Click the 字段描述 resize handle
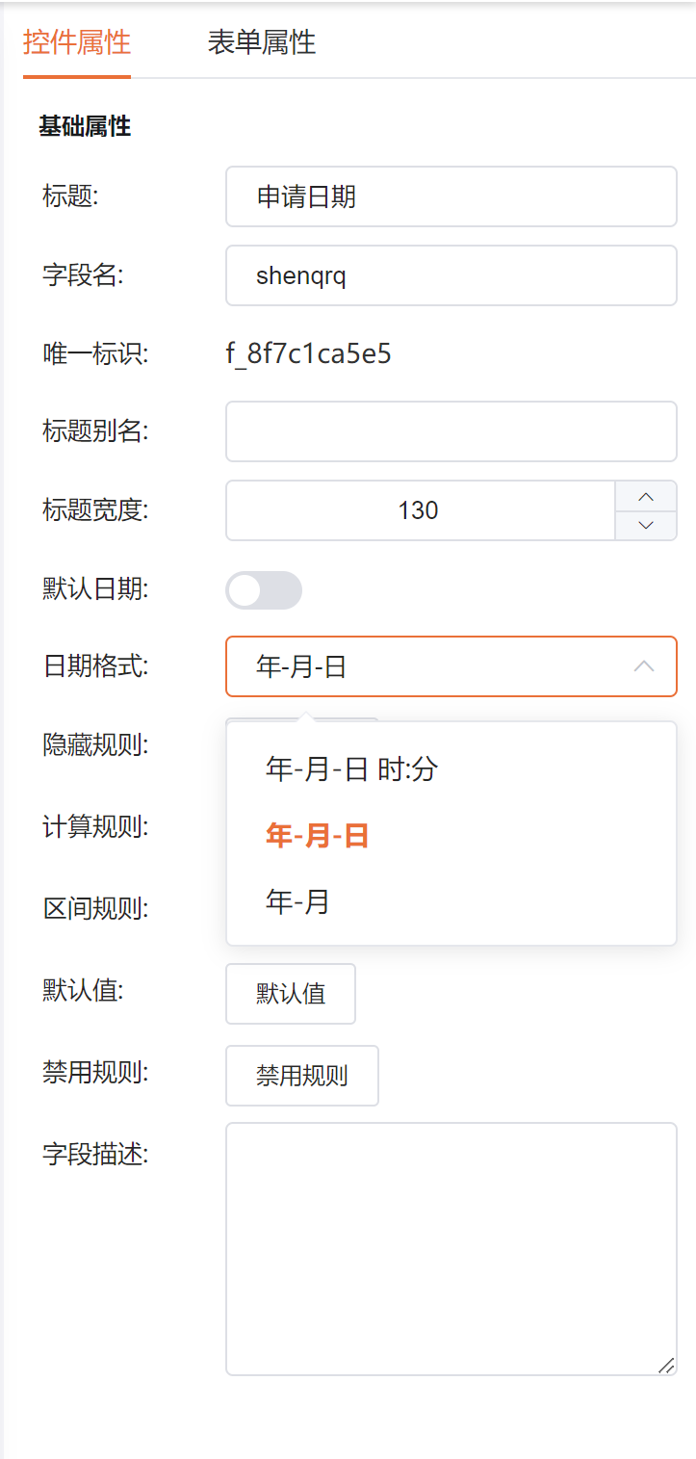The image size is (696, 1459). [666, 1365]
